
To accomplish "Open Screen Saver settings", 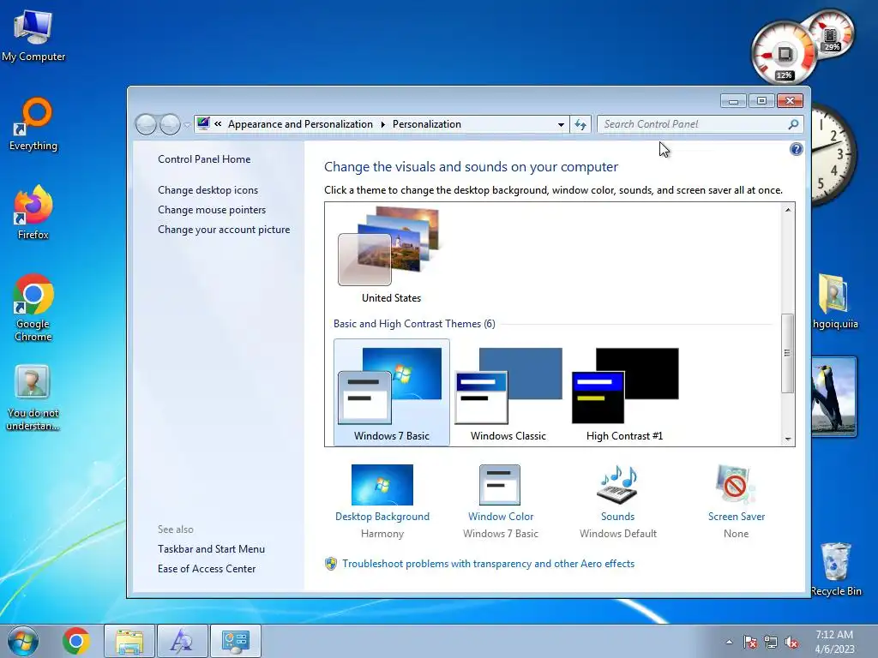I will (736, 500).
